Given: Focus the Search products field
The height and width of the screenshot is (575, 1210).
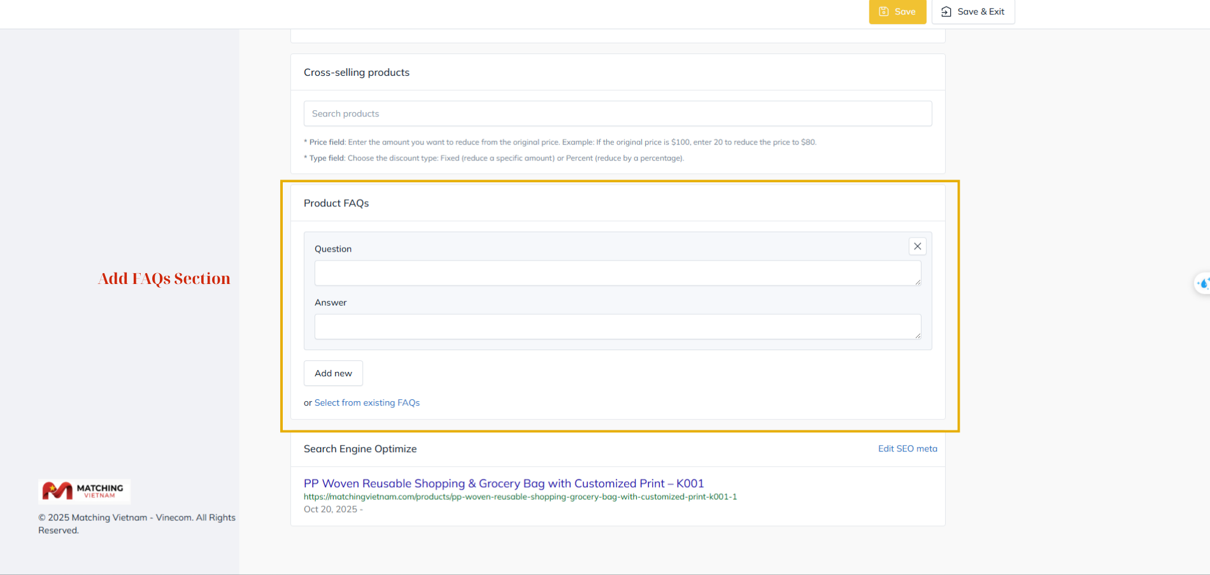Looking at the screenshot, I should (x=617, y=113).
